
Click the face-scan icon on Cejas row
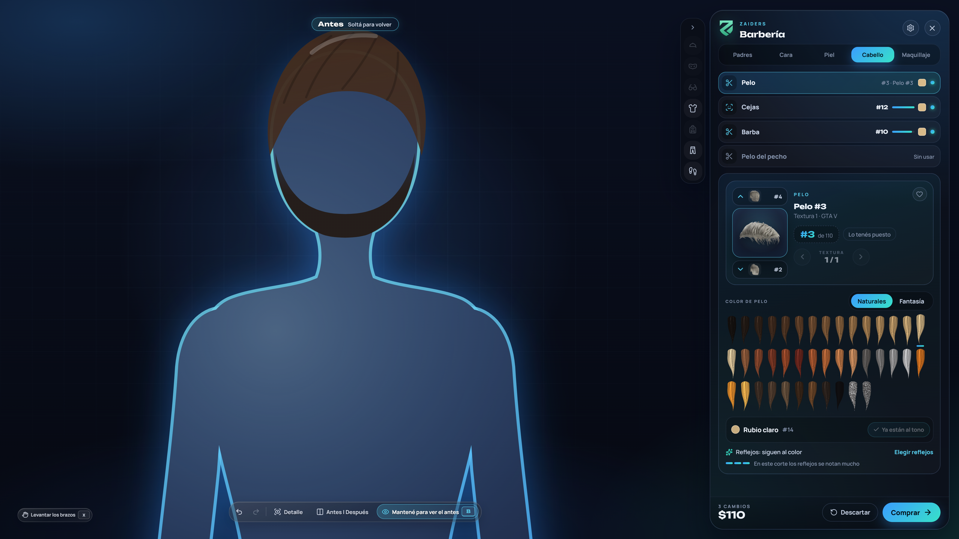point(729,107)
